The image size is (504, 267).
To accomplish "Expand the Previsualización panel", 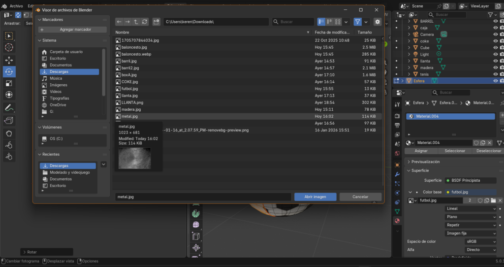I will click(426, 162).
